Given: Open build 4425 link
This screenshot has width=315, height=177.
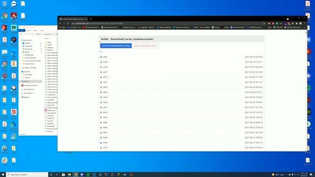Looking at the screenshot, I should coord(105,92).
